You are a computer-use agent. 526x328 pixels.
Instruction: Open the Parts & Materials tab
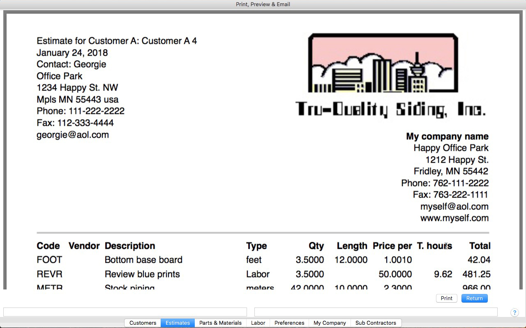(x=220, y=323)
